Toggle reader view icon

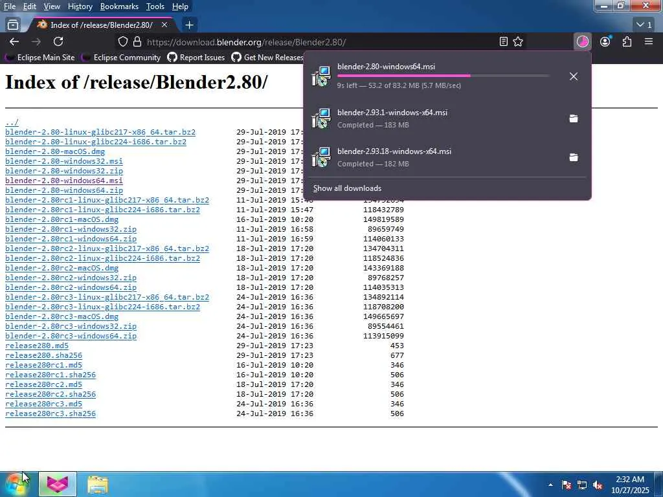point(503,41)
